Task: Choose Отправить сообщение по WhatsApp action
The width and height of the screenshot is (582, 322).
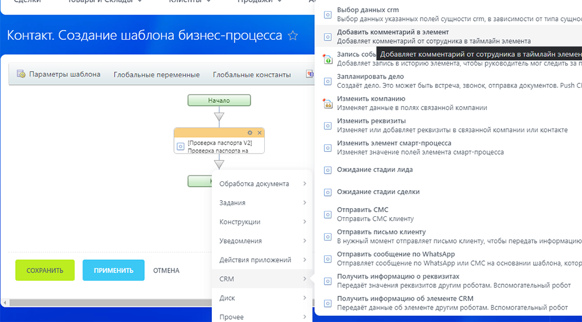Action: pos(396,254)
